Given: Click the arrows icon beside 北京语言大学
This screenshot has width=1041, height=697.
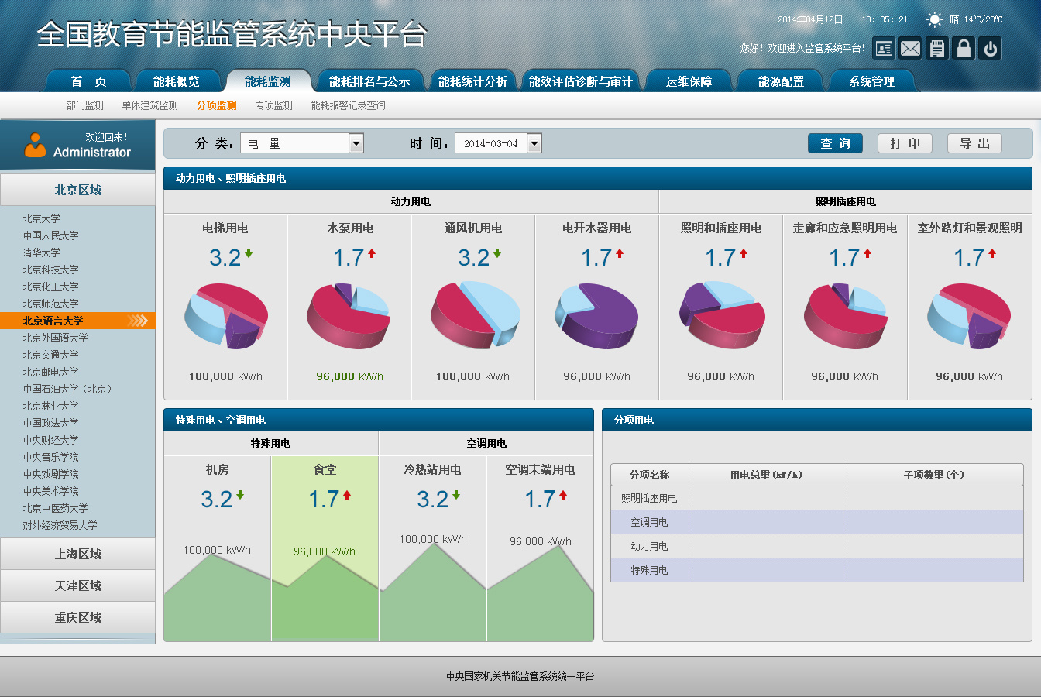Looking at the screenshot, I should pyautogui.click(x=138, y=321).
